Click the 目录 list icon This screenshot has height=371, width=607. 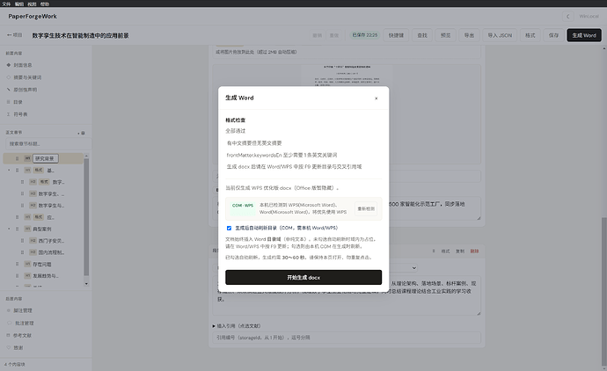pyautogui.click(x=9, y=102)
